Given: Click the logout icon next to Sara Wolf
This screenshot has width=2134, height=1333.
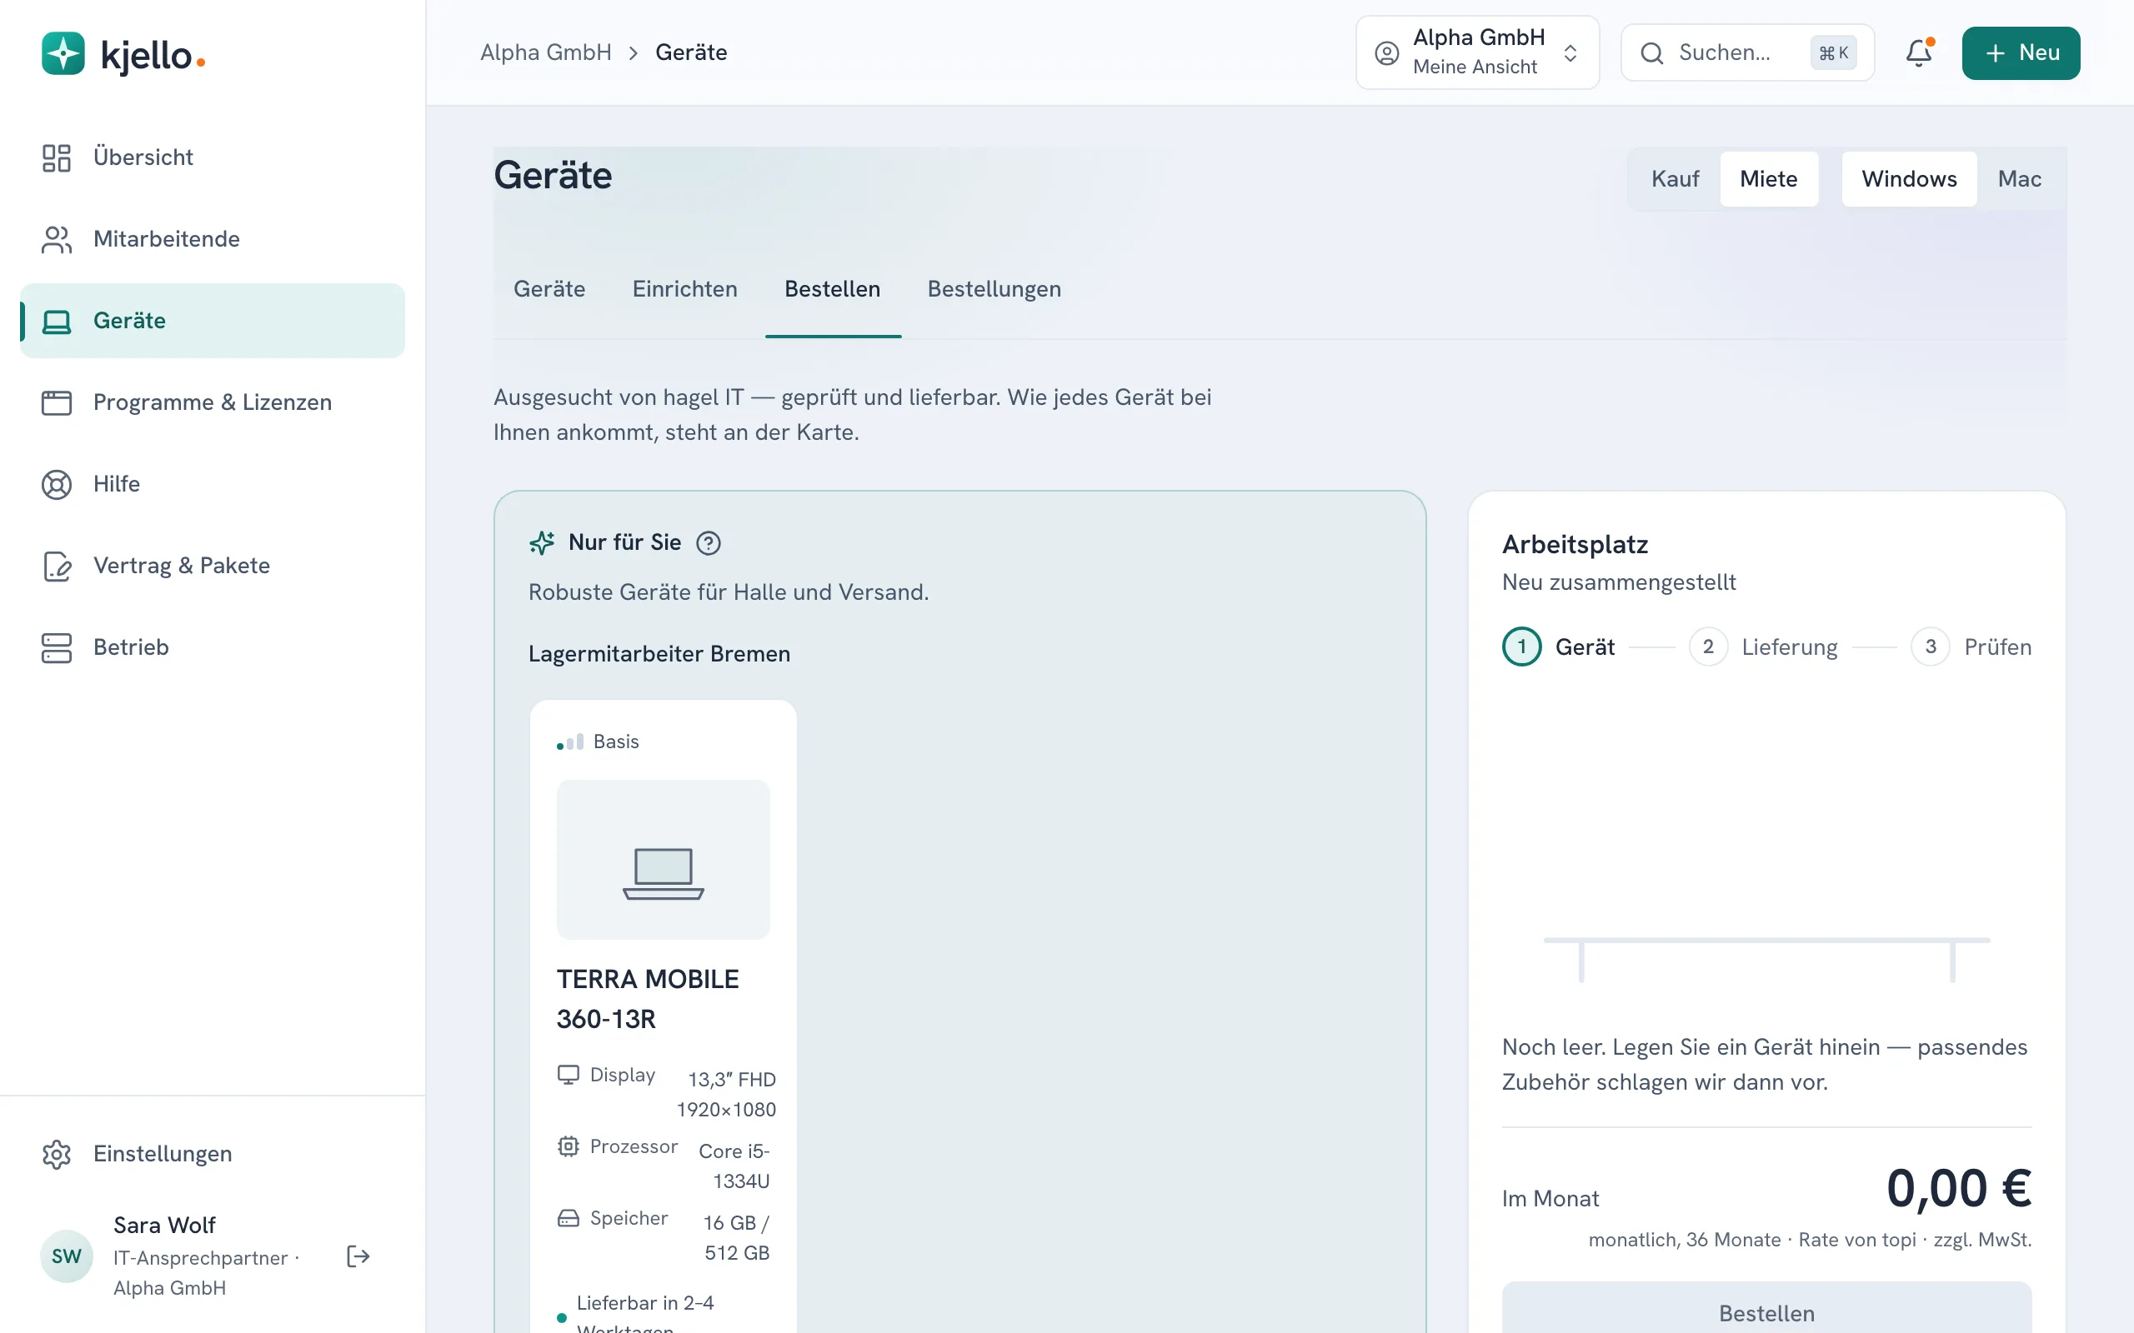Looking at the screenshot, I should pos(358,1256).
